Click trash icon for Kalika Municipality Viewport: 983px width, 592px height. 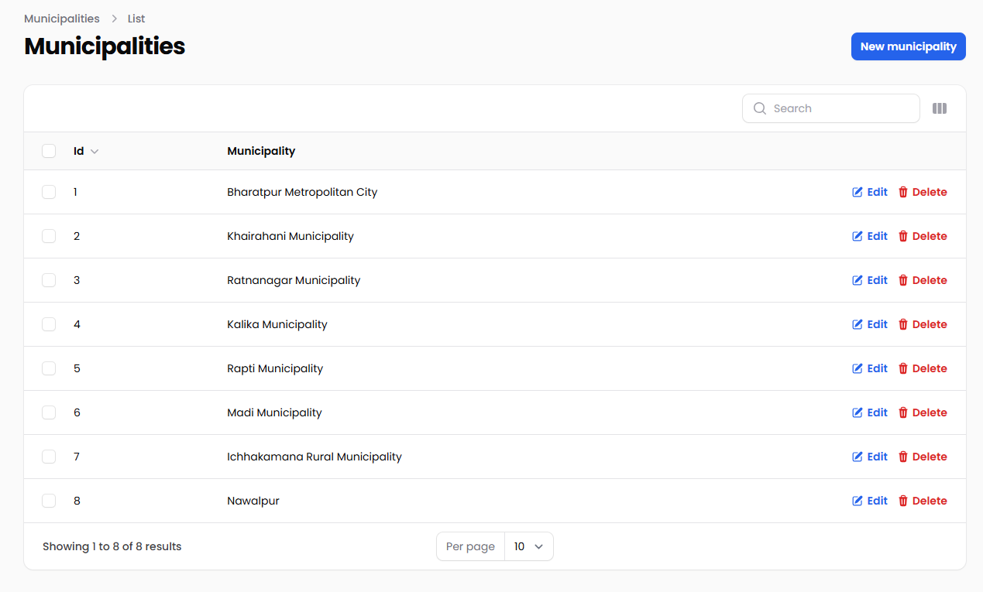click(902, 325)
